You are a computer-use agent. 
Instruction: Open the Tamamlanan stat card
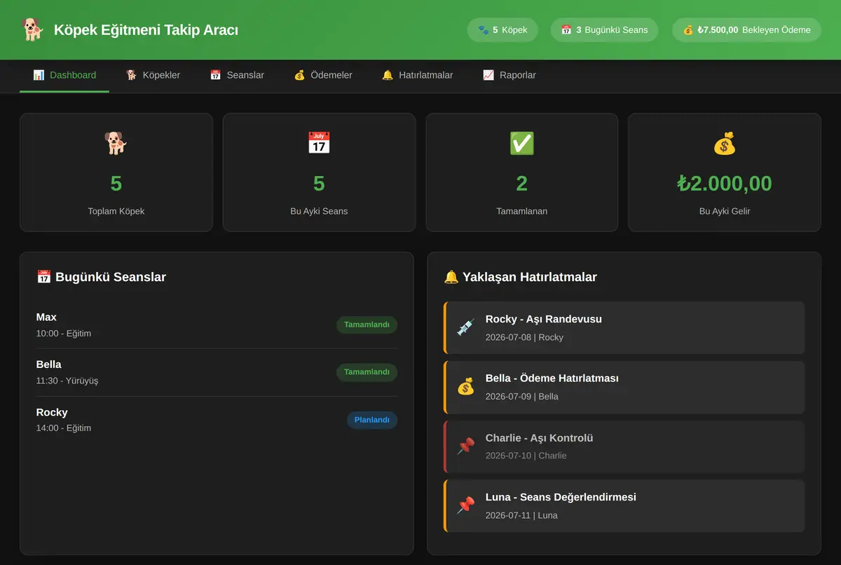522,172
